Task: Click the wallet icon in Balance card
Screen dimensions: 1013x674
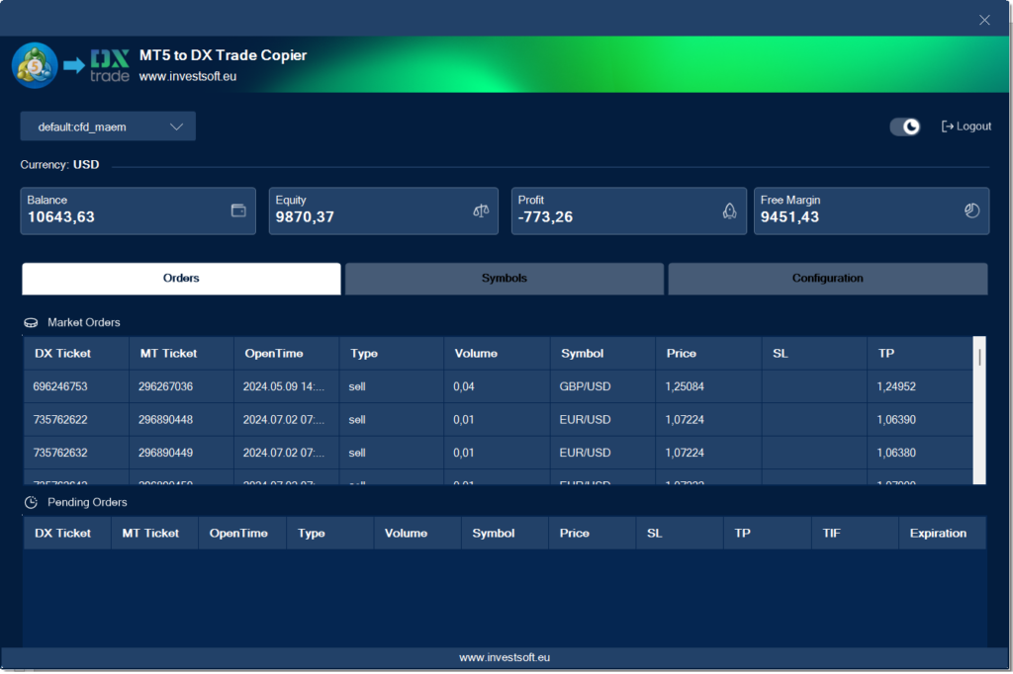Action: tap(238, 211)
